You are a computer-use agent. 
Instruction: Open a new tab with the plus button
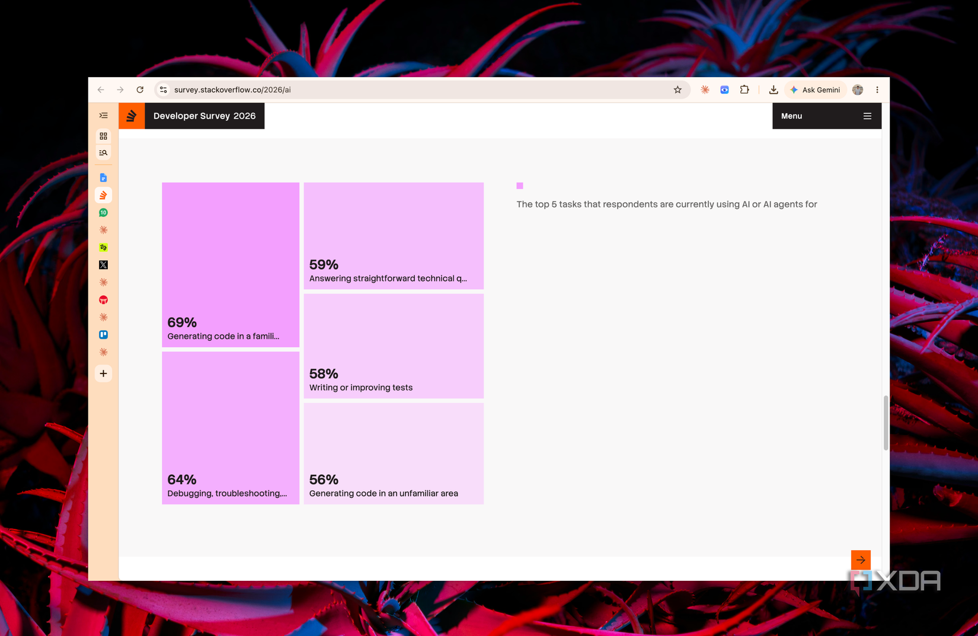point(103,373)
